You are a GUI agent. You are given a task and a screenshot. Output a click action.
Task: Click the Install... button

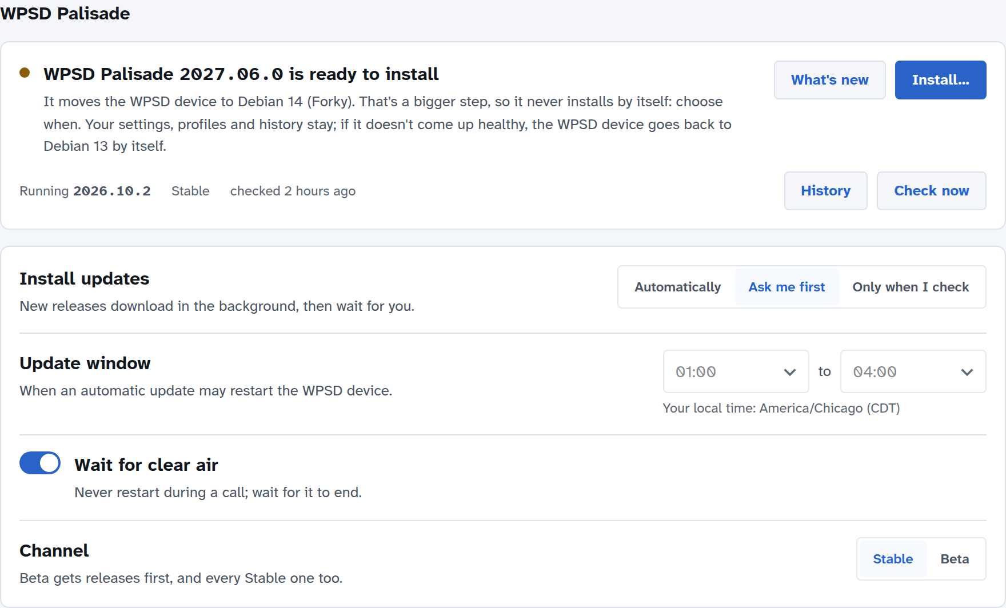click(x=940, y=80)
